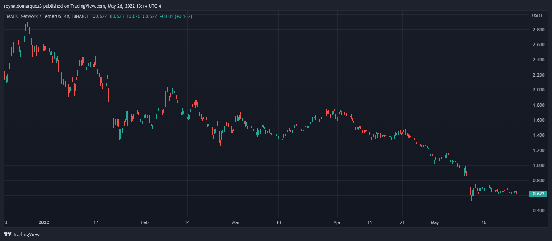Screen dimensions: 552x241
Task: Click the TradingView logo icon
Action: pyautogui.click(x=7, y=234)
